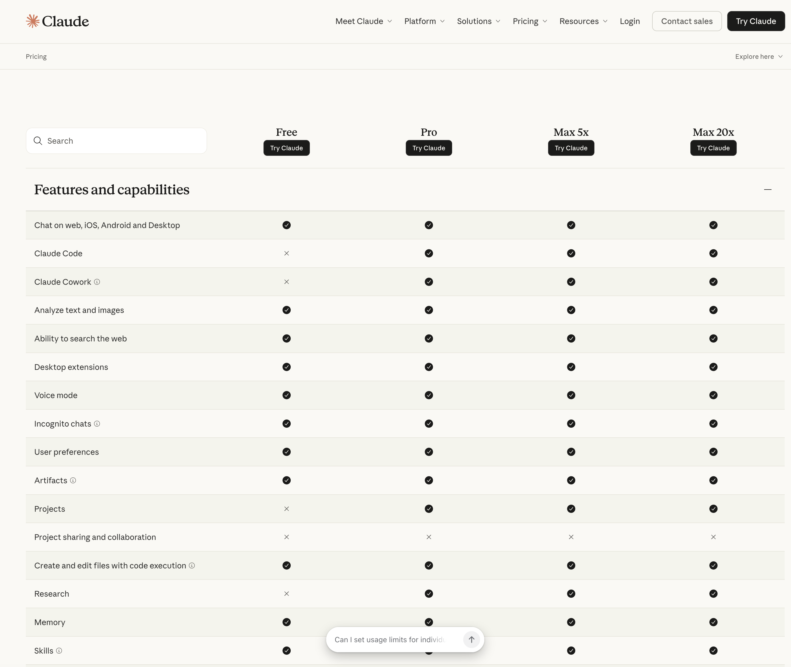Click the Contact sales button
Screen dimensions: 791x667
click(686, 21)
